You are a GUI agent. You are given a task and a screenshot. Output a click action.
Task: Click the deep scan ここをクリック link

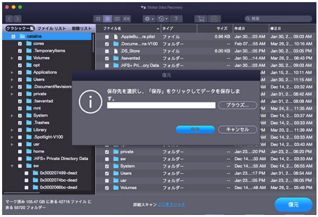pyautogui.click(x=171, y=204)
